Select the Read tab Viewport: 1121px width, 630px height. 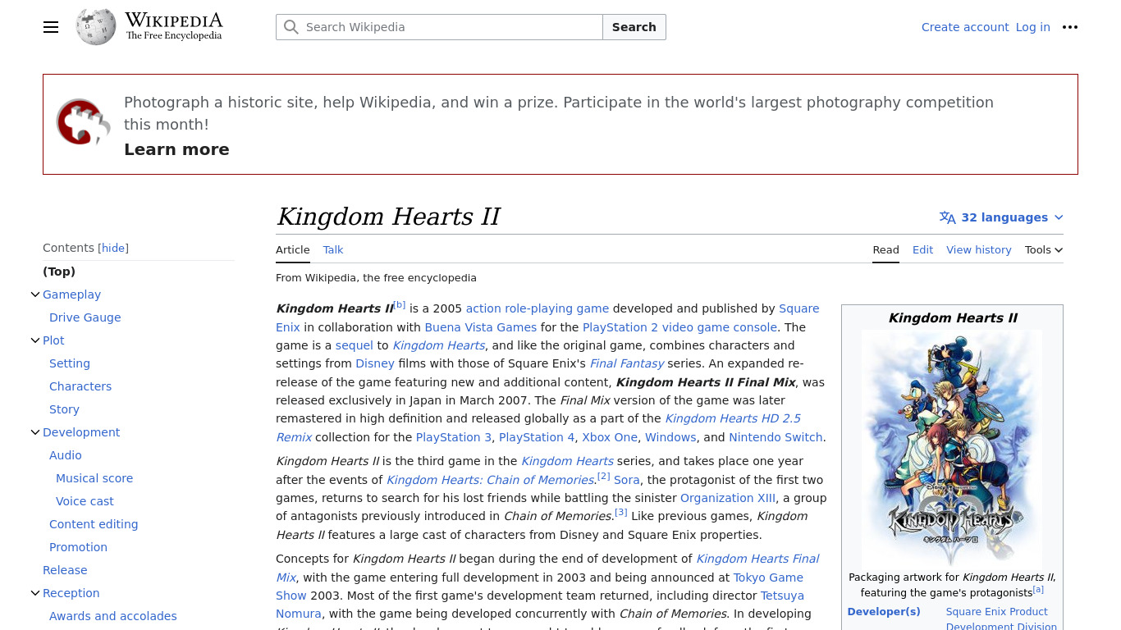point(885,250)
